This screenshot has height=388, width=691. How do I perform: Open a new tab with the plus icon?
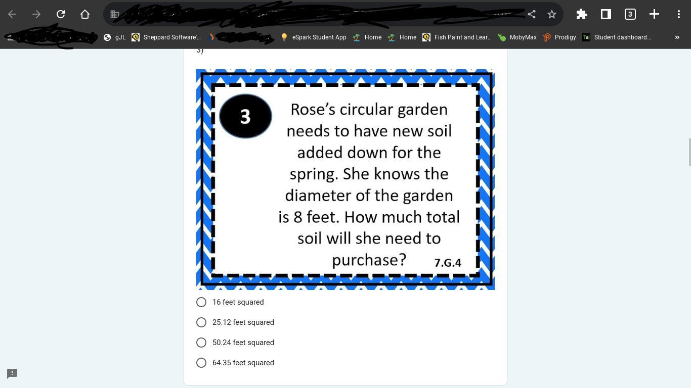(654, 14)
